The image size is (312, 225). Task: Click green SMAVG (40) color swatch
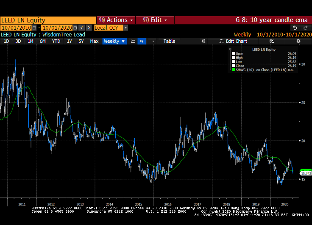tap(234, 69)
